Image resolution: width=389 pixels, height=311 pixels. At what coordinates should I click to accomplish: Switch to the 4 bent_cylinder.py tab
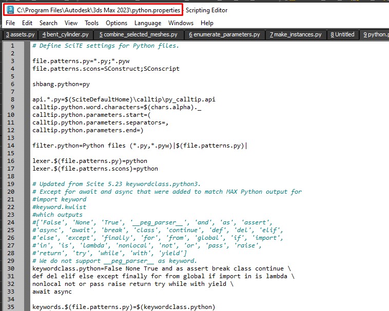coord(66,34)
